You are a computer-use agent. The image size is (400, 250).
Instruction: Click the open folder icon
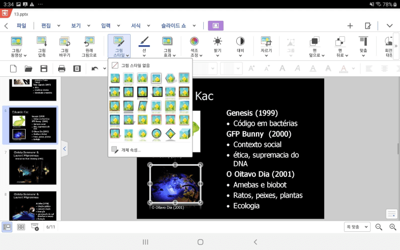click(x=28, y=69)
